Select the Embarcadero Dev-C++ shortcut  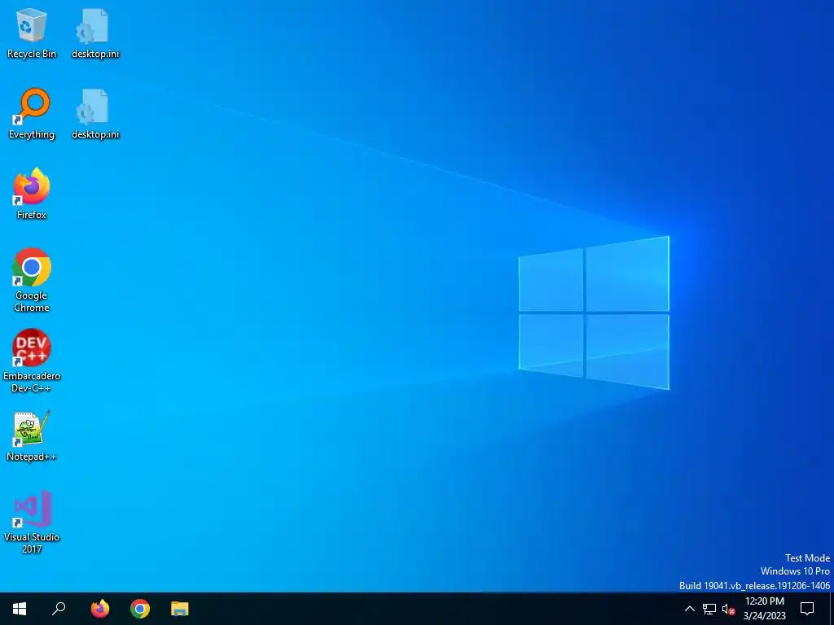32,361
